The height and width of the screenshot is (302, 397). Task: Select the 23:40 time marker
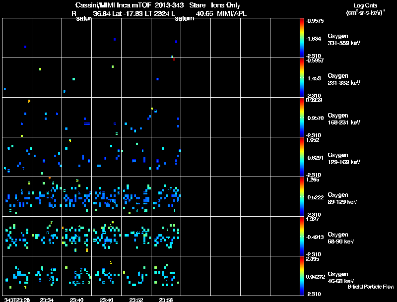pyautogui.click(x=76, y=300)
